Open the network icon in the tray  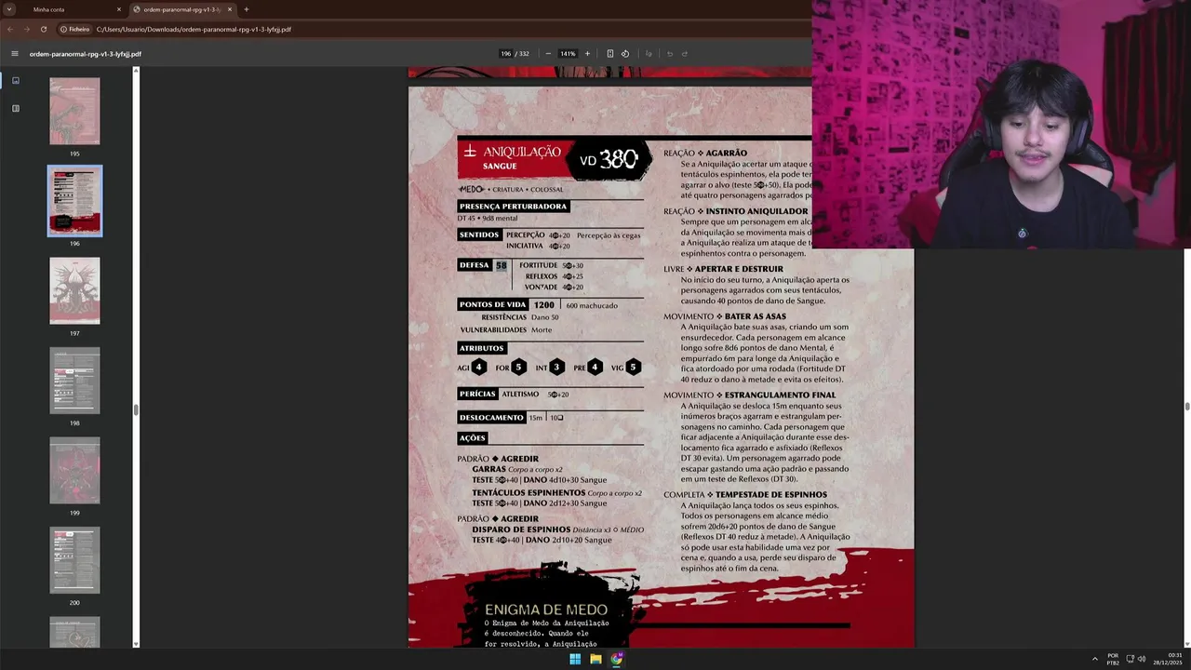1129,659
